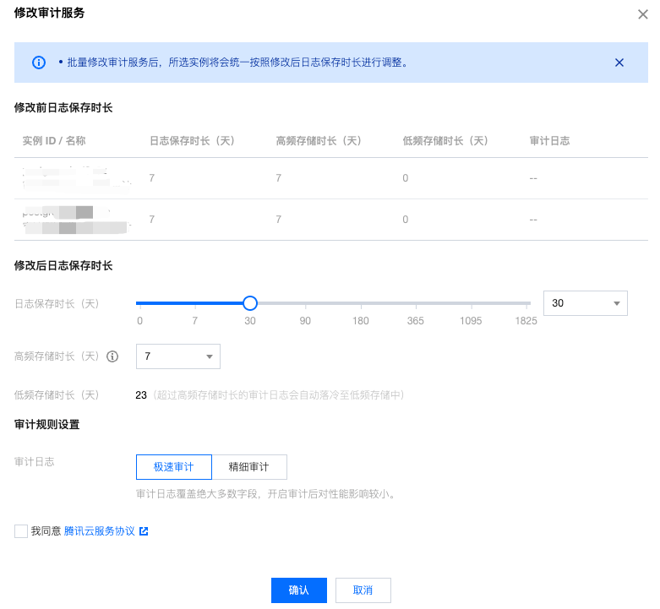This screenshot has width=660, height=609.
Task: Click the 确认 button
Action: pyautogui.click(x=298, y=590)
